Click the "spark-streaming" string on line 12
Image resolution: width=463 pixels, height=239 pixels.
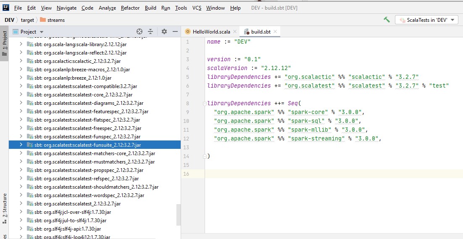(316, 138)
